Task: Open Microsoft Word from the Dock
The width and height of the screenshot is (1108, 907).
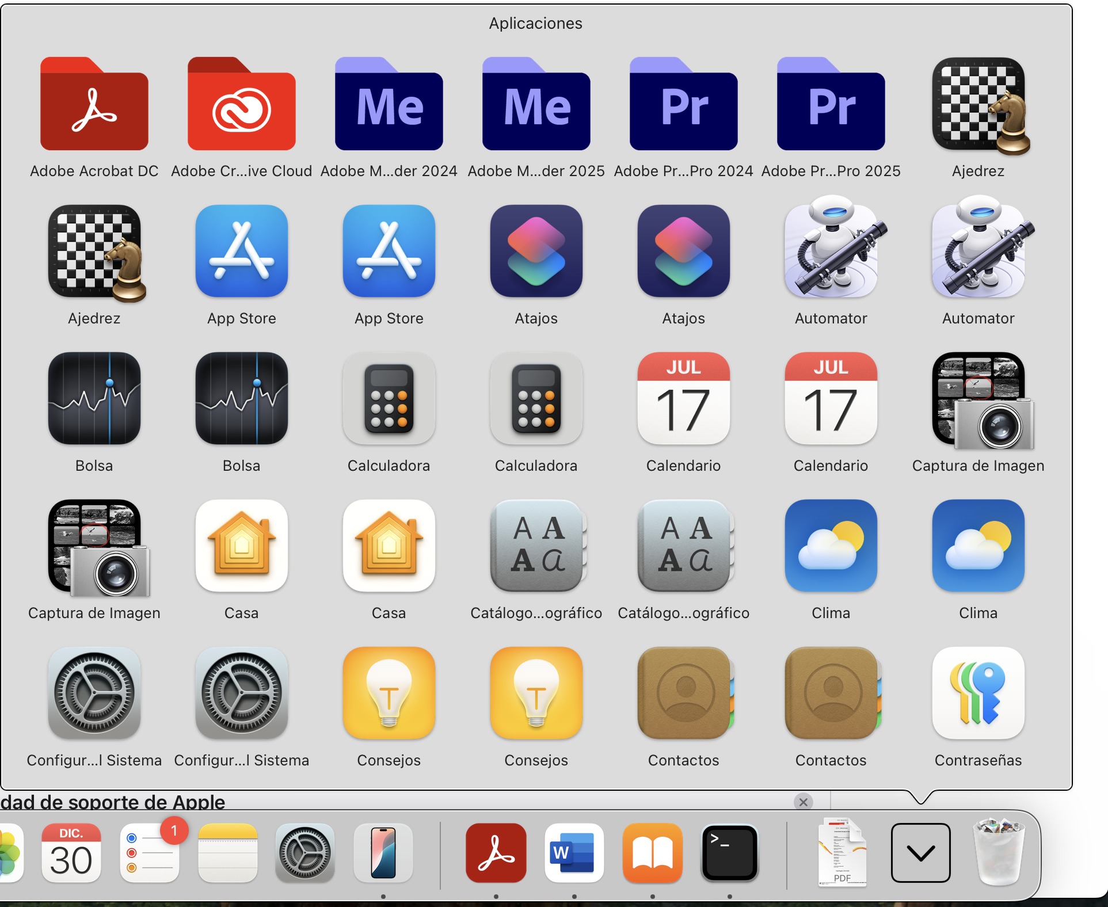Action: pyautogui.click(x=574, y=853)
